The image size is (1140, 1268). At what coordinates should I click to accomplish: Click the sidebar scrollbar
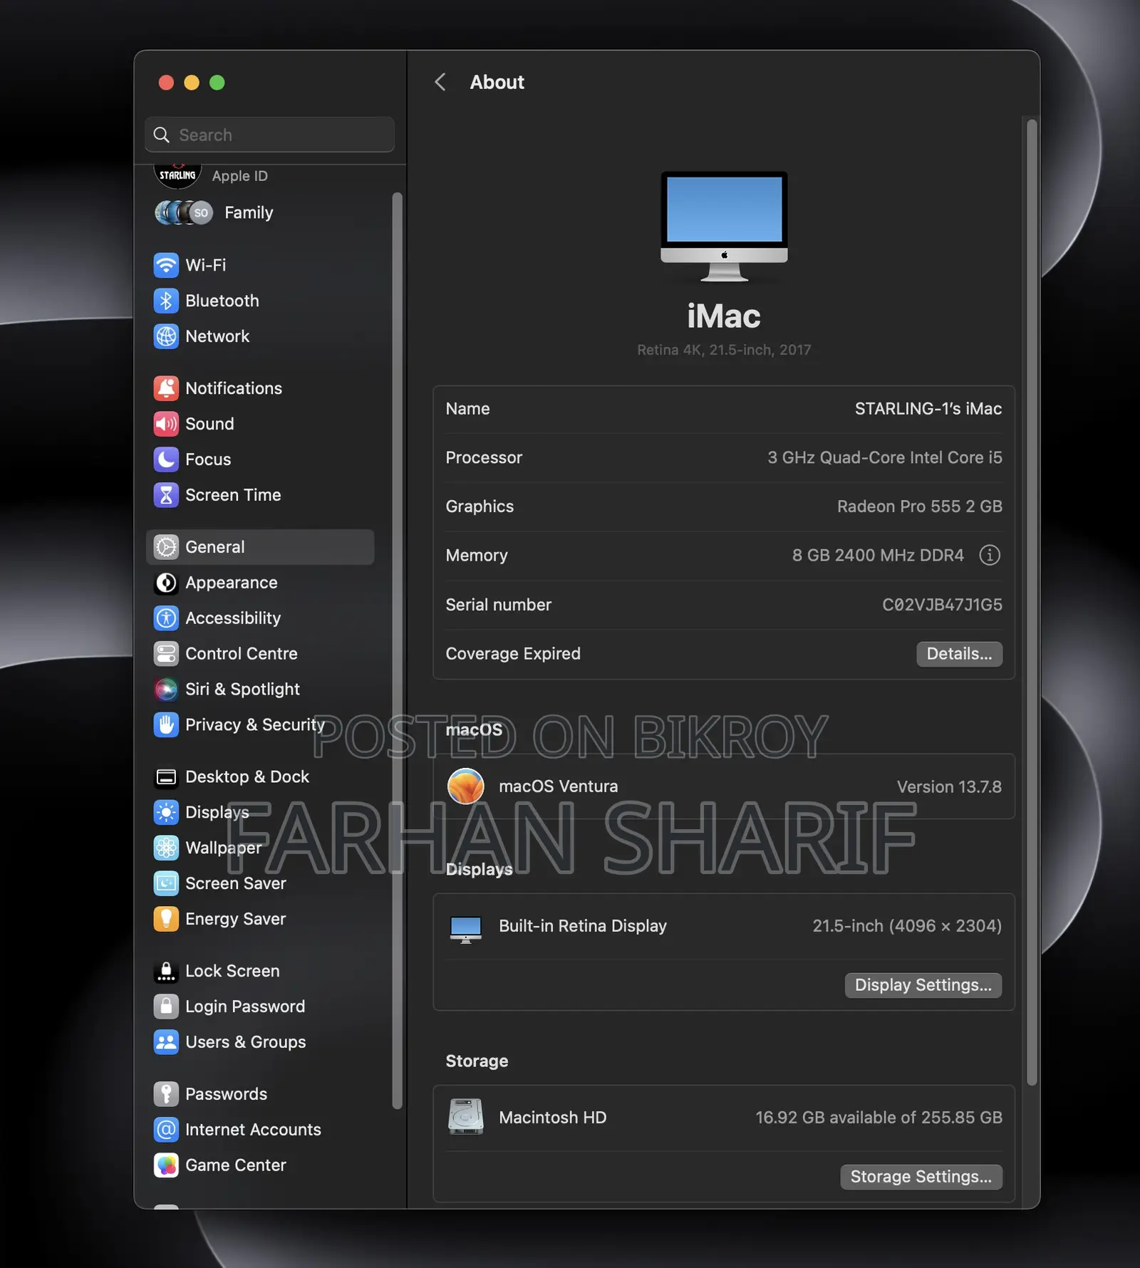coord(397,650)
